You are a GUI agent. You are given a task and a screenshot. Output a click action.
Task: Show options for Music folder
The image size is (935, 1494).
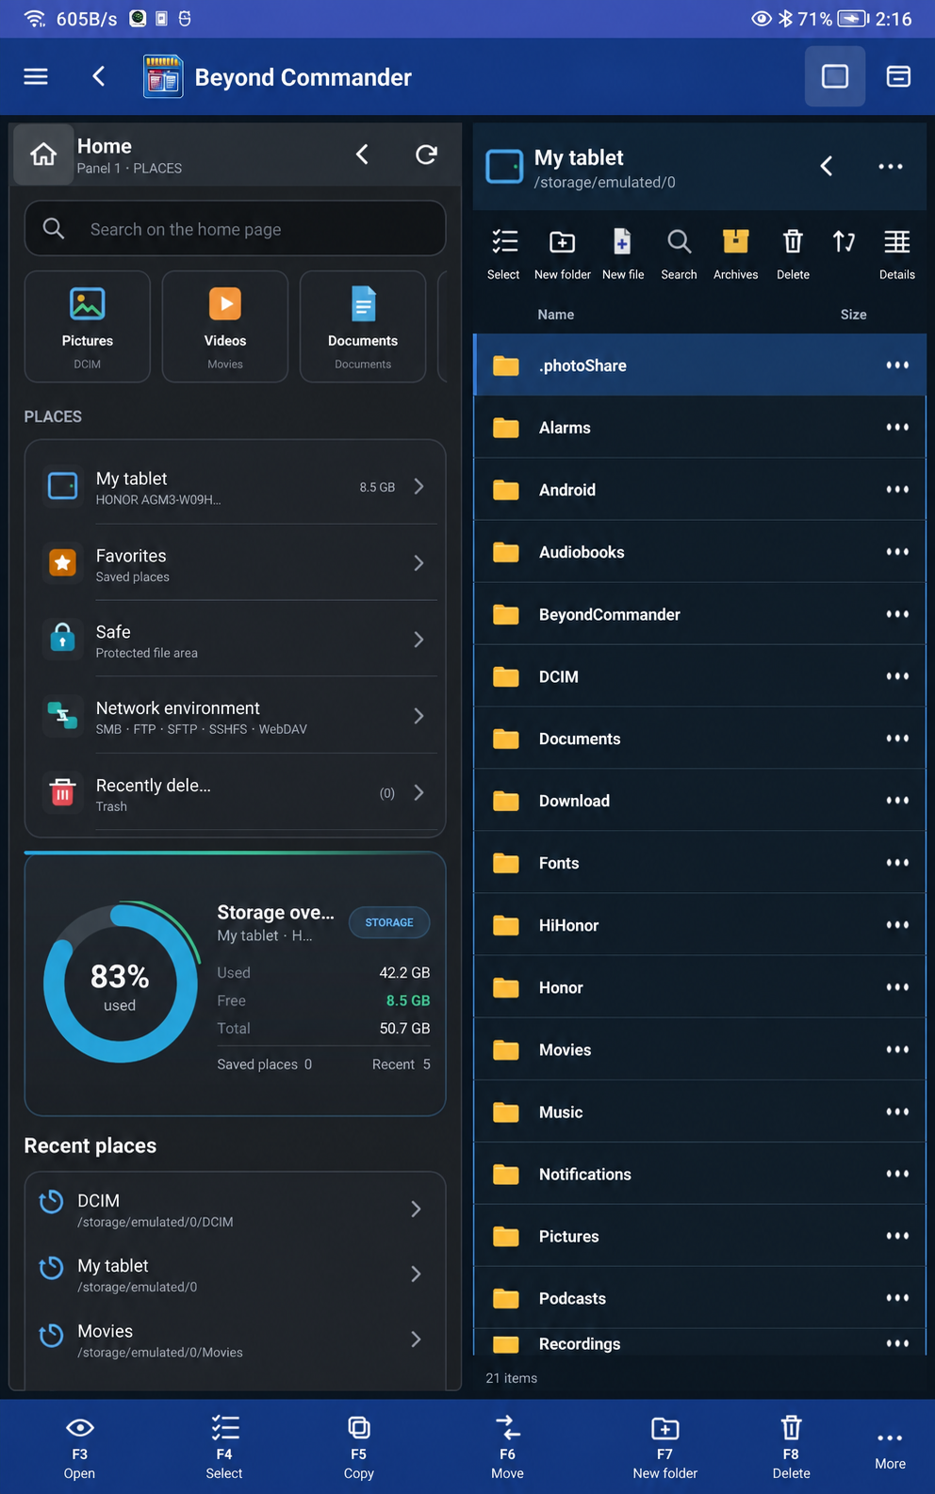897,1112
